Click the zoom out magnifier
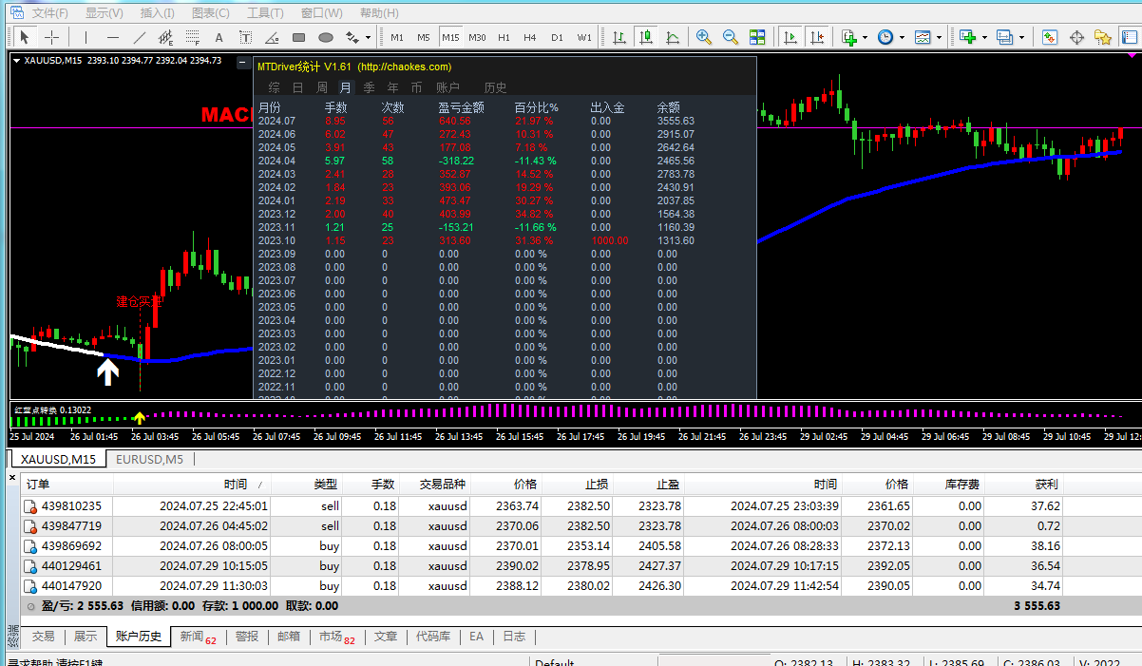The image size is (1142, 666). (731, 37)
